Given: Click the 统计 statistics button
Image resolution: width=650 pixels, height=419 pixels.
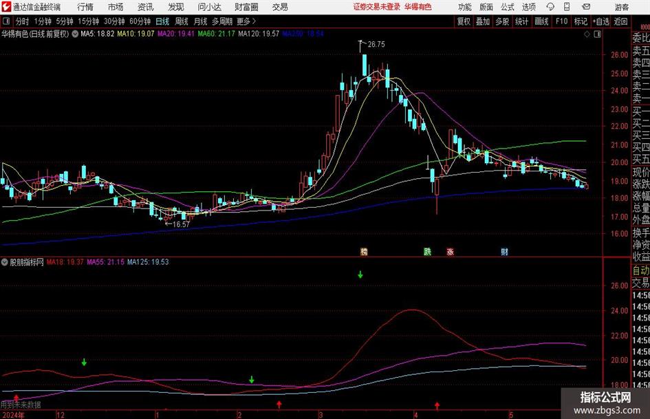Looking at the screenshot, I should (521, 21).
